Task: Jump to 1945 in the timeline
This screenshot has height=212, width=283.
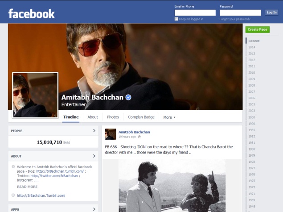Action: click(252, 206)
